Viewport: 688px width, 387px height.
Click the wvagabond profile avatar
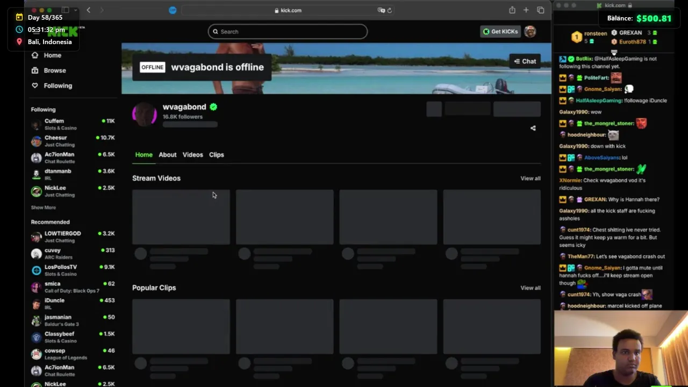coord(145,114)
